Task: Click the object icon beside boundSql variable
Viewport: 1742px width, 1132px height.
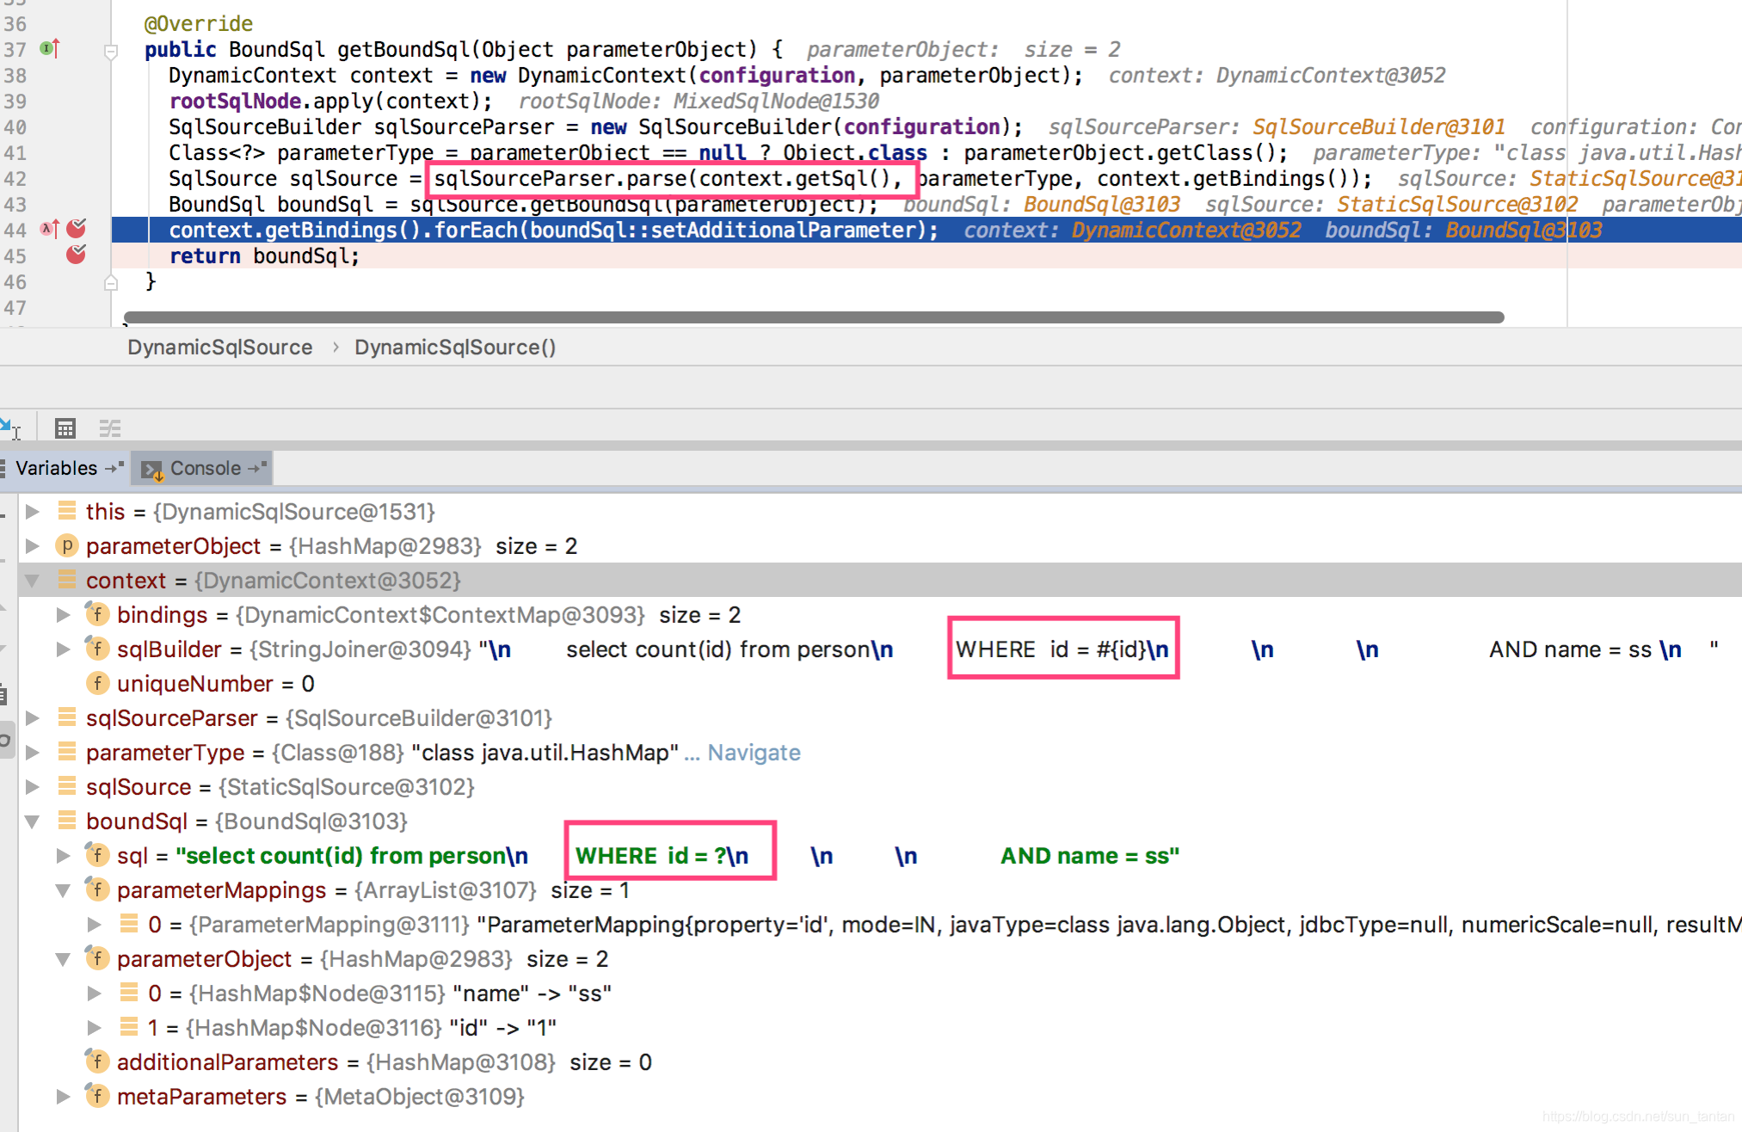Action: coord(66,821)
